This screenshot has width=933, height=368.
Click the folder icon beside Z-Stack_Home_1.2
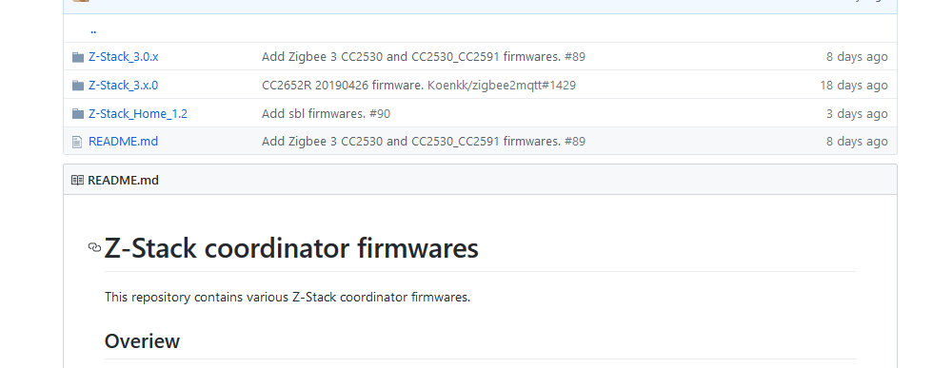pyautogui.click(x=78, y=113)
